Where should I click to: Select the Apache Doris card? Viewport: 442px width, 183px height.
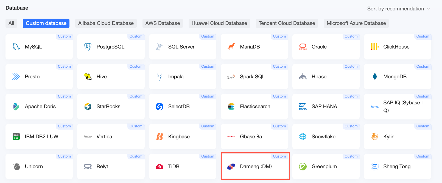(x=39, y=107)
